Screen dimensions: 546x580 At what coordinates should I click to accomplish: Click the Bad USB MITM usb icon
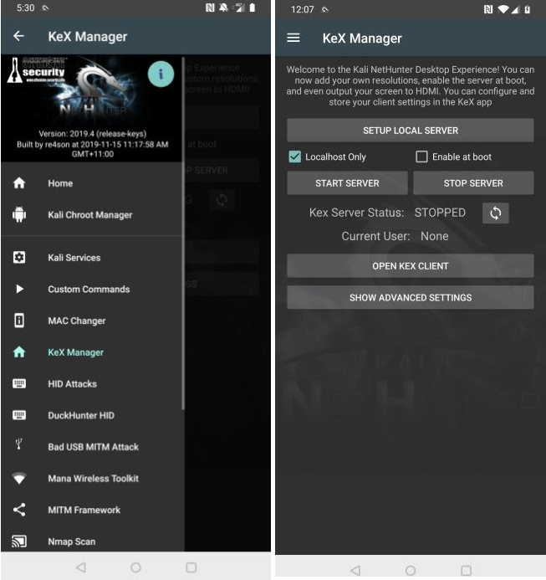(x=19, y=444)
